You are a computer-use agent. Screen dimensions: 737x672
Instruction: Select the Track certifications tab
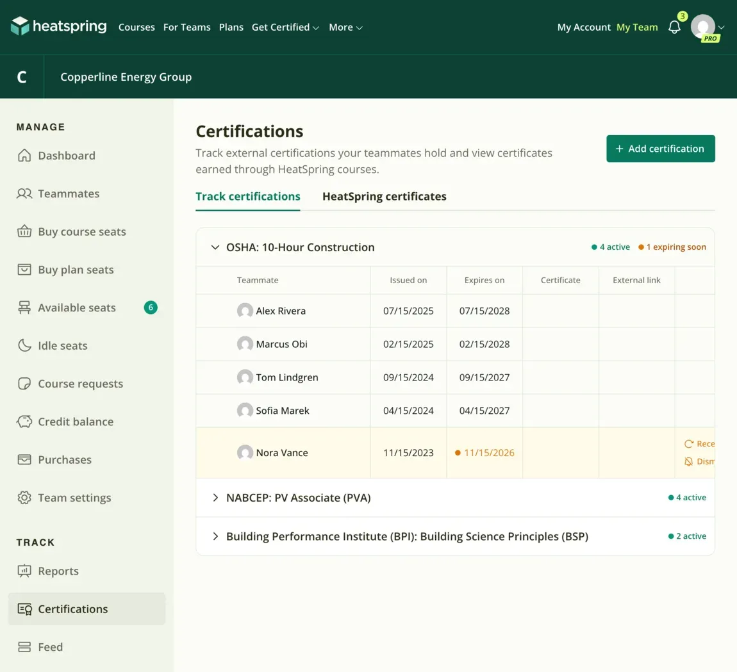click(248, 197)
